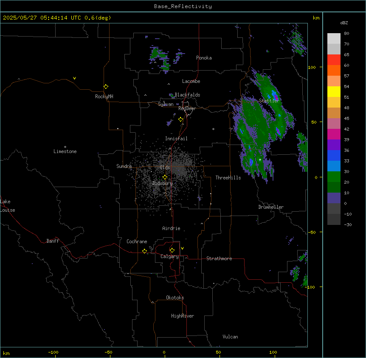Select the red 60-65 dBZ legend swatch
This screenshot has height=358, width=366.
tap(334, 60)
